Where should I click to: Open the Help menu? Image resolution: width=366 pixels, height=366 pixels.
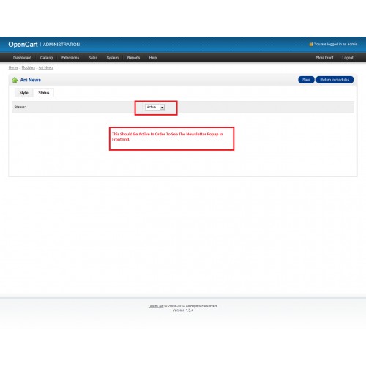[153, 58]
